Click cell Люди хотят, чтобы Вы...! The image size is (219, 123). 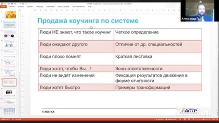76,68
